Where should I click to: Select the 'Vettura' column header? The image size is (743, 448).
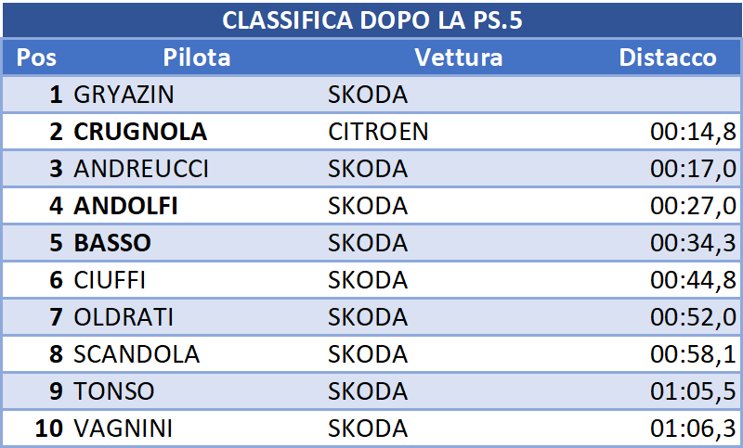458,58
